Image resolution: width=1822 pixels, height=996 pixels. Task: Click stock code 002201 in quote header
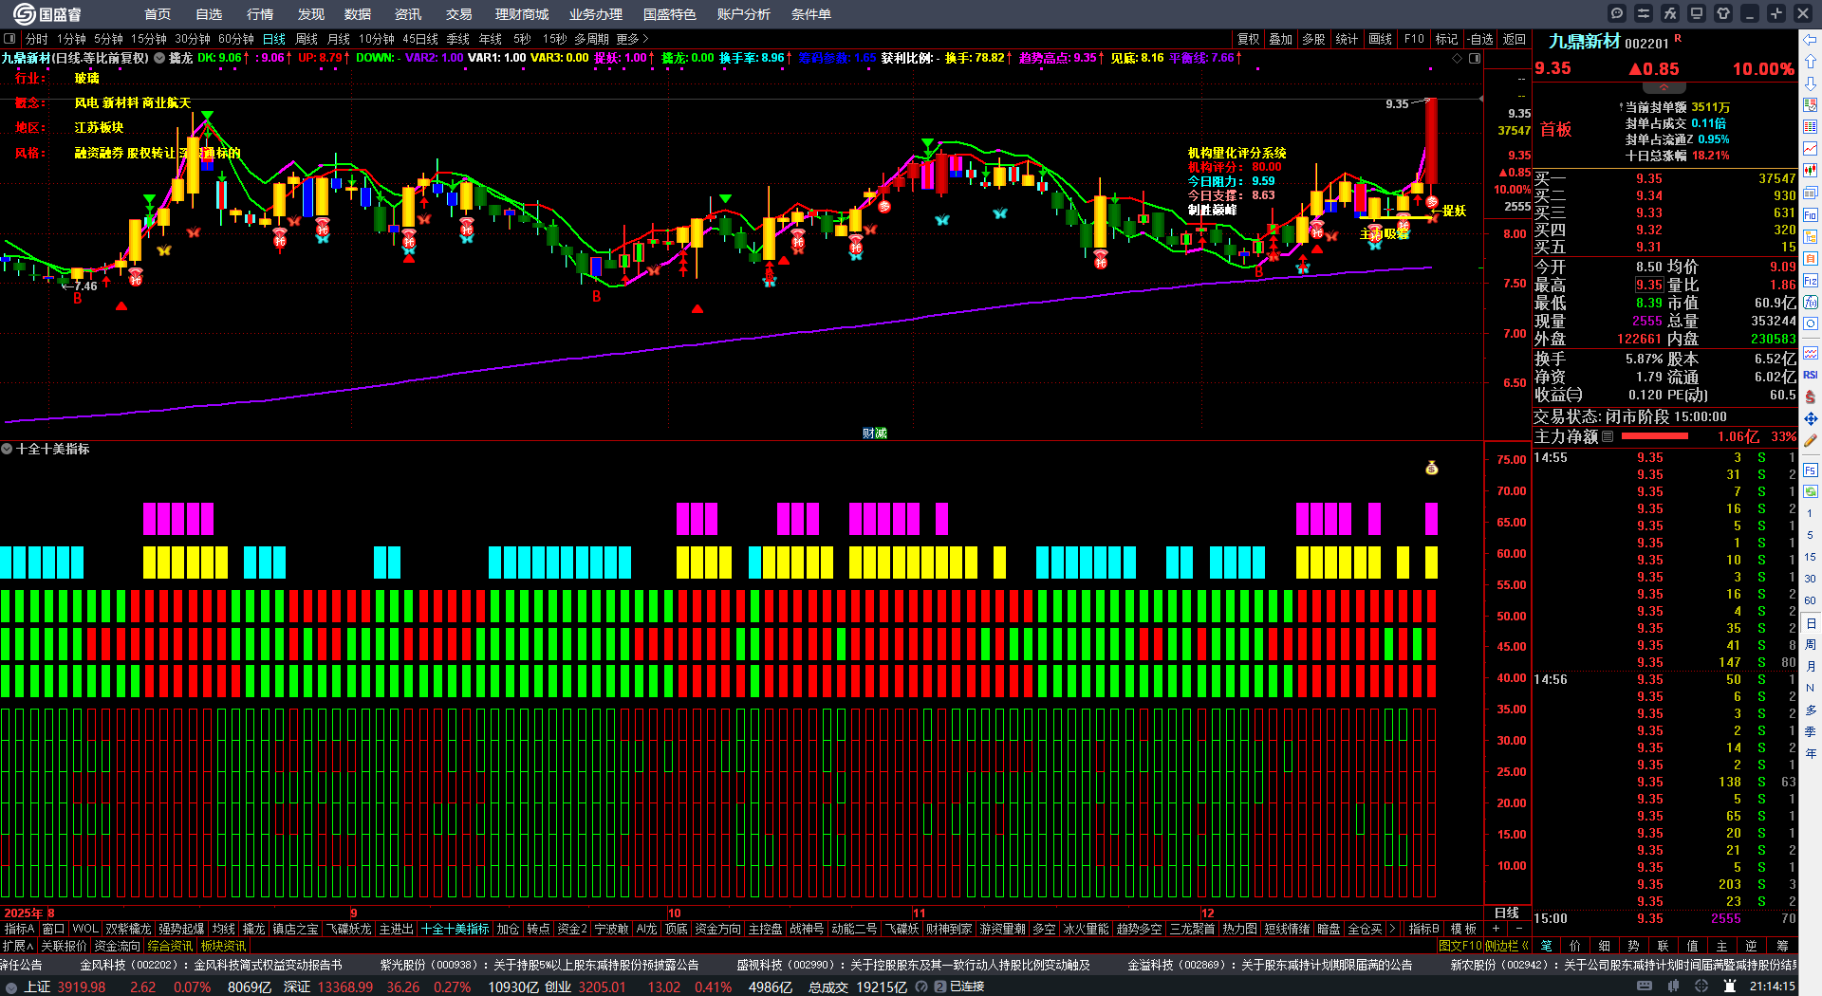pos(1646,43)
